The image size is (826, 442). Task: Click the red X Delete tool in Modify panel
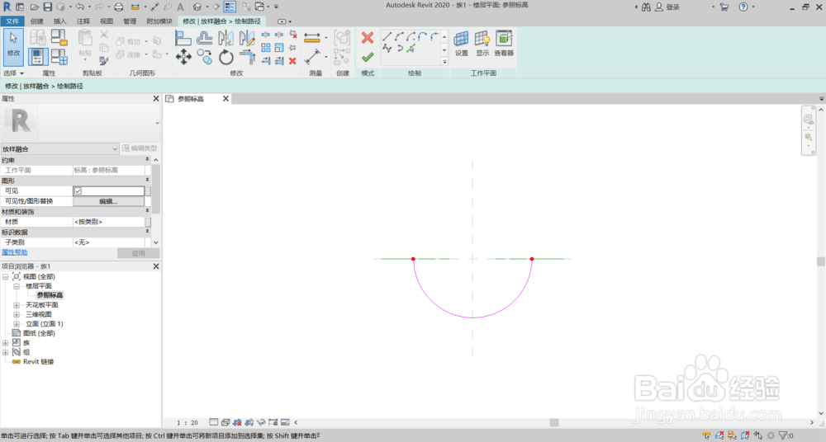coord(292,61)
